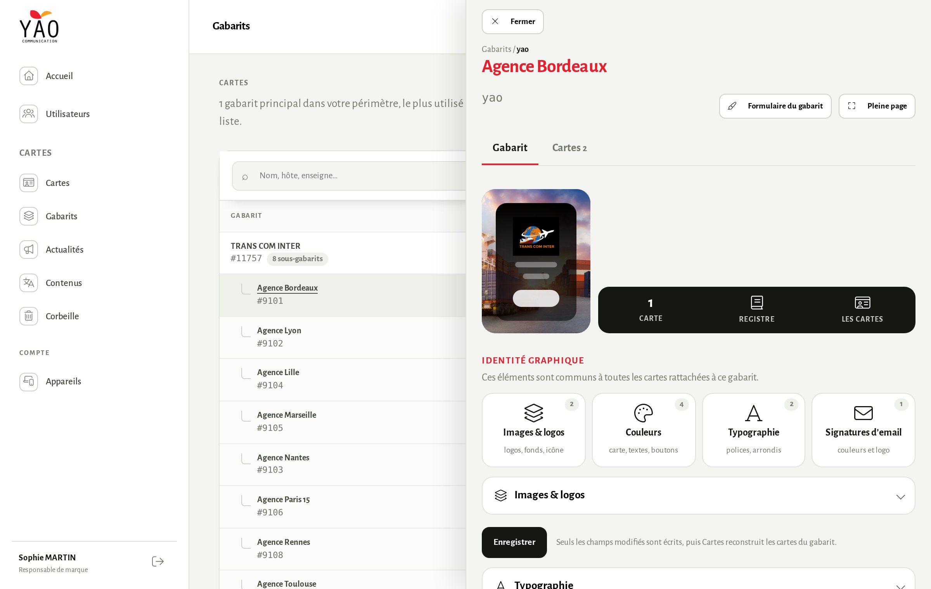
Task: Open the Accueil home icon
Action: coord(29,76)
